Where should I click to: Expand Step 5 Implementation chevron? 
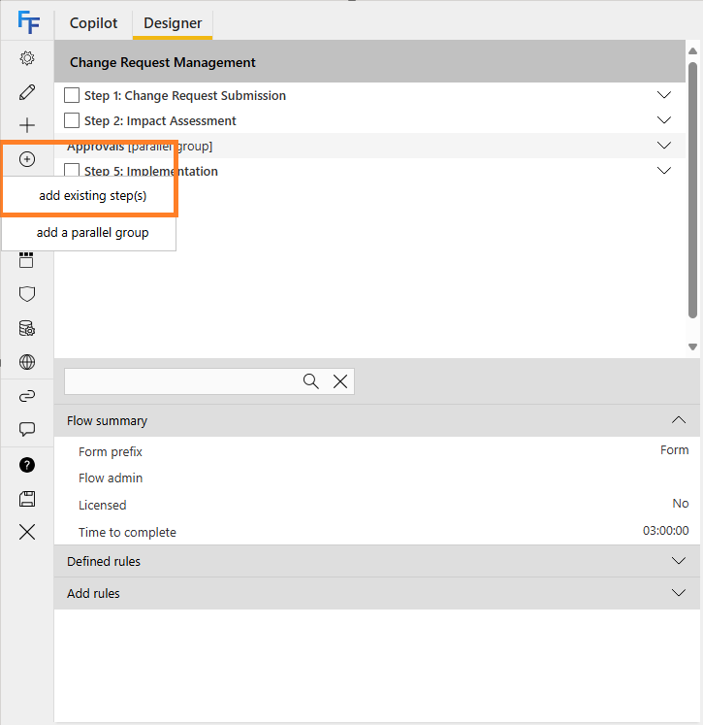[x=664, y=171]
